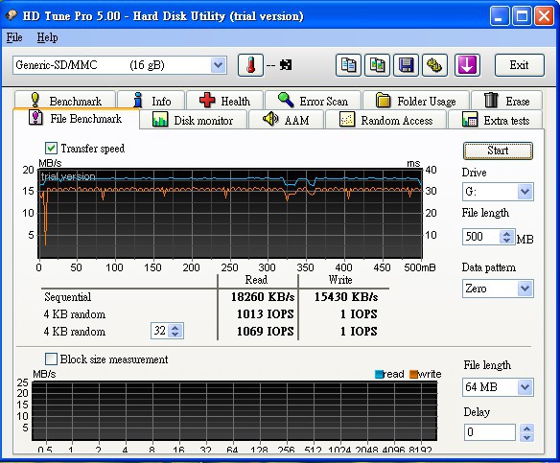
Task: Select the Erase tab
Action: click(x=507, y=100)
